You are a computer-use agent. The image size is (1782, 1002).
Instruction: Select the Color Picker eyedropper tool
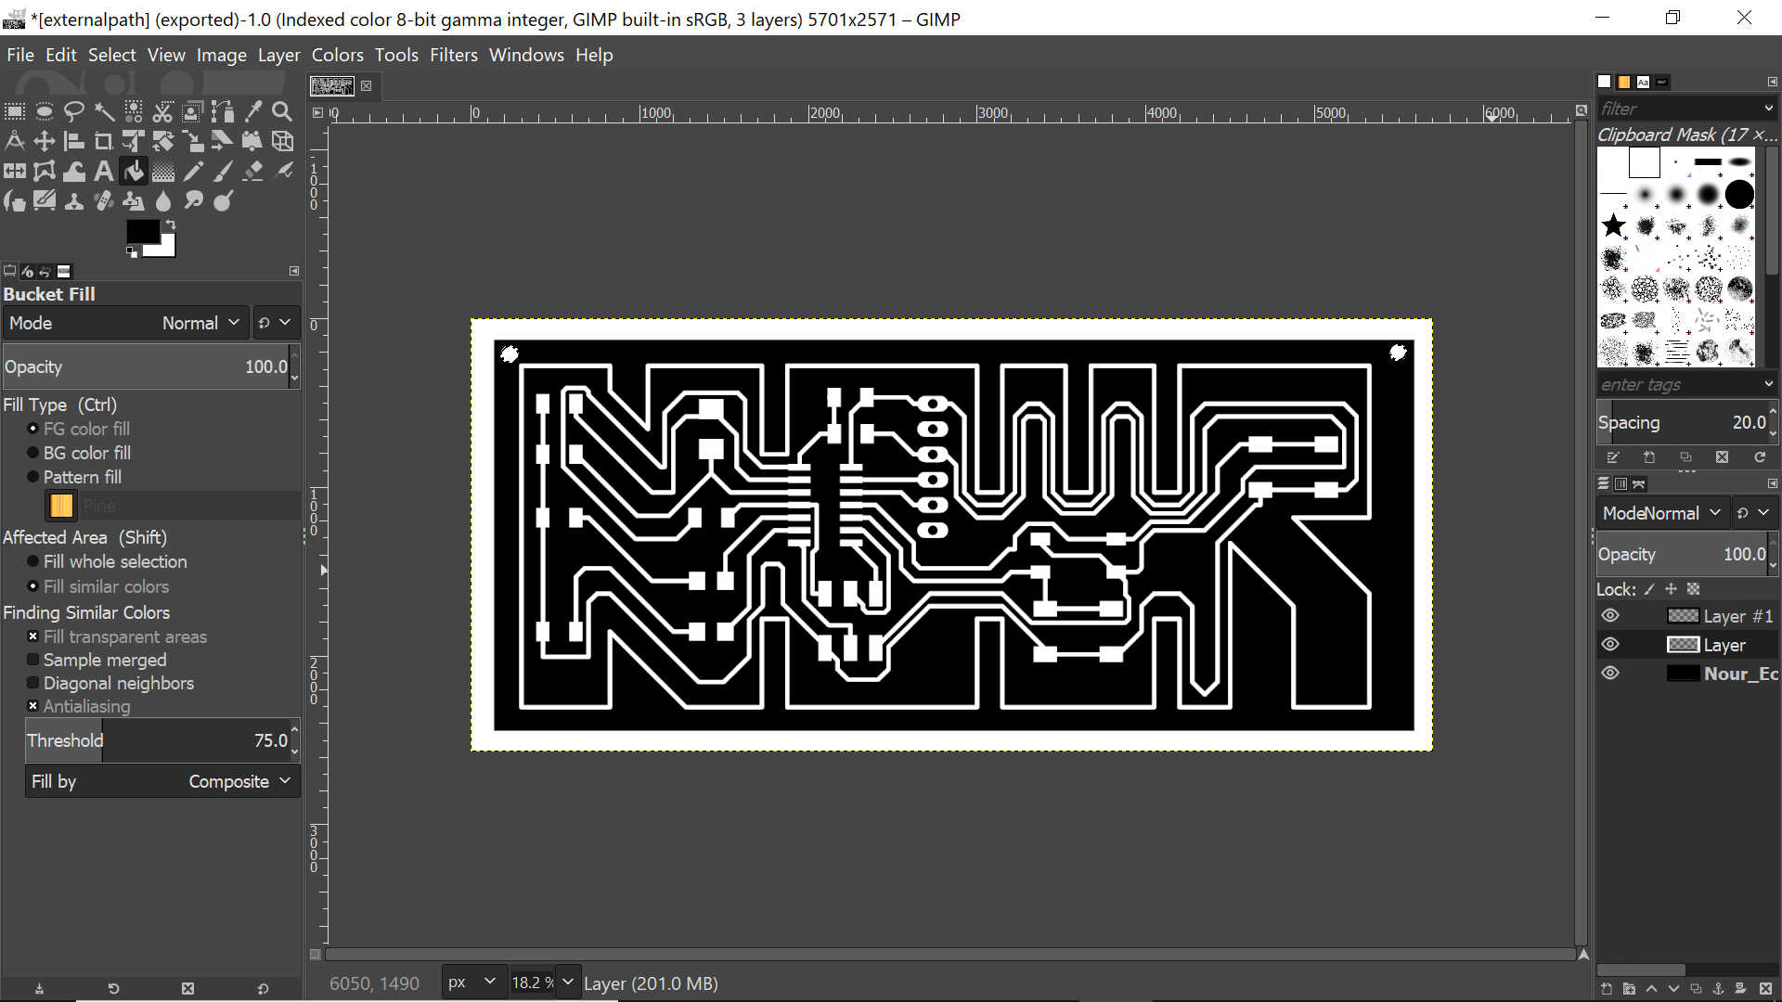pyautogui.click(x=252, y=112)
